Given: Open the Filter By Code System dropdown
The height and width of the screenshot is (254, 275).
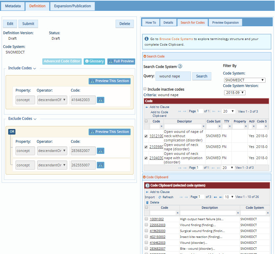Looking at the screenshot, I should point(245,80).
